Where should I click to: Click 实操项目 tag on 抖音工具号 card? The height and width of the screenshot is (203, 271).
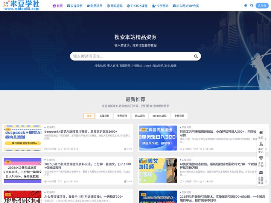[186, 127]
